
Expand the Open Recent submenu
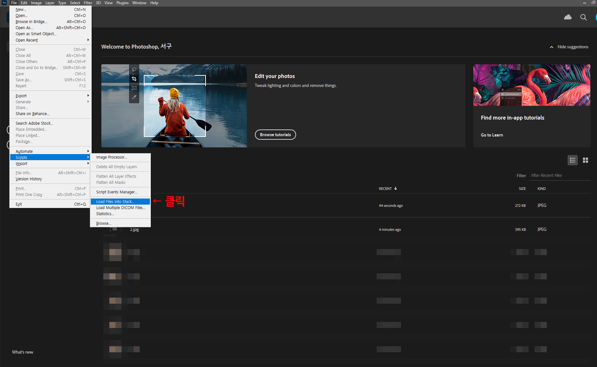coord(51,40)
